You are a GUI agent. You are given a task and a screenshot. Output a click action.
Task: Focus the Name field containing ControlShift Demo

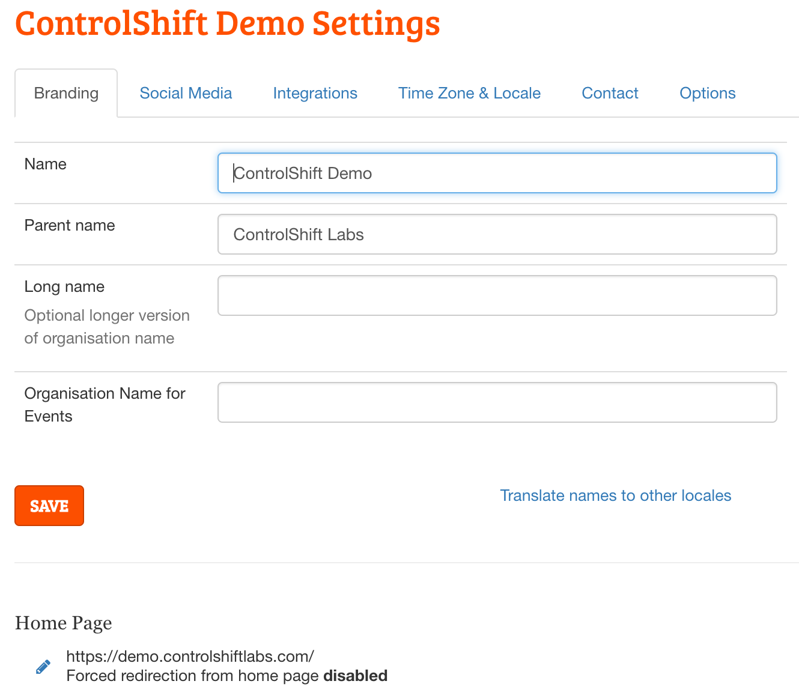click(497, 173)
